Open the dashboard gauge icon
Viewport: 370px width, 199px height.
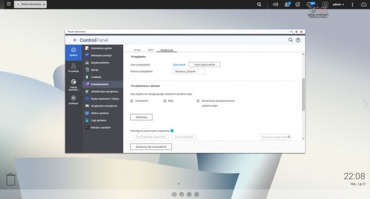point(363,4)
